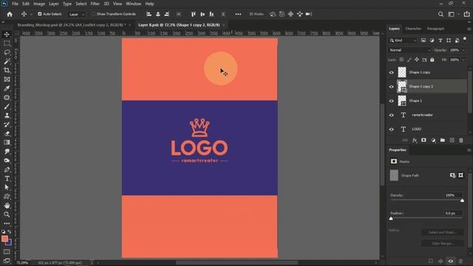473x266 pixels.
Task: Open the Image menu
Action: 39,4
